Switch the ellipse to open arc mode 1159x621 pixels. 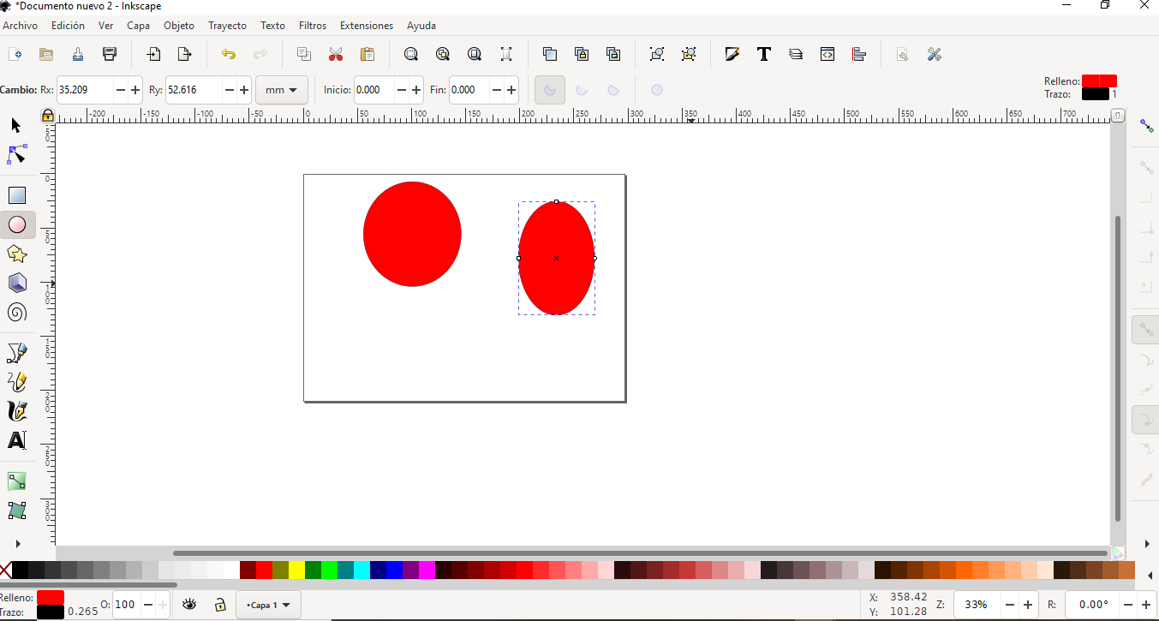pos(582,90)
